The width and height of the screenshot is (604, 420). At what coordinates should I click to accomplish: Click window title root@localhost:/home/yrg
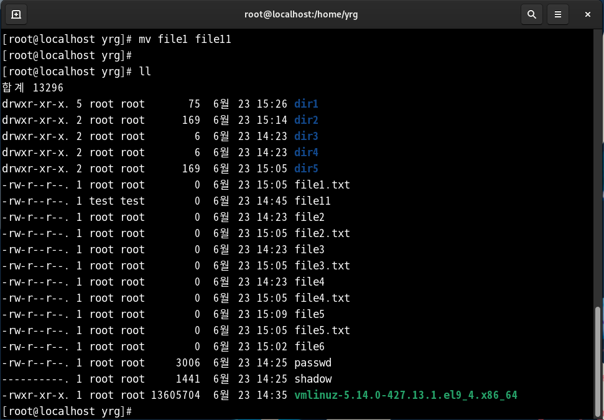[x=301, y=14]
